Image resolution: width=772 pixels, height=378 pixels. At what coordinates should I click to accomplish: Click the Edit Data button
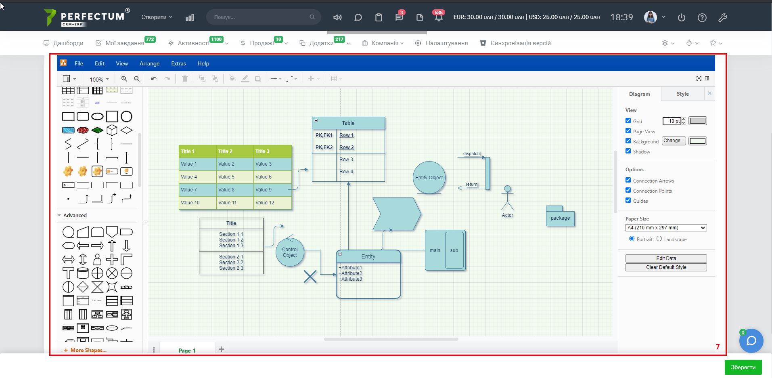tap(666, 258)
